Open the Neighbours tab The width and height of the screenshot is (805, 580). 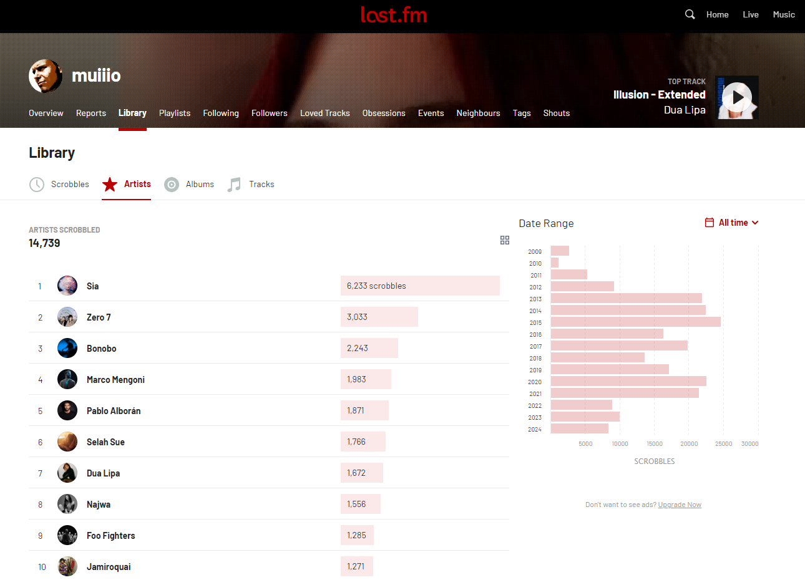478,113
